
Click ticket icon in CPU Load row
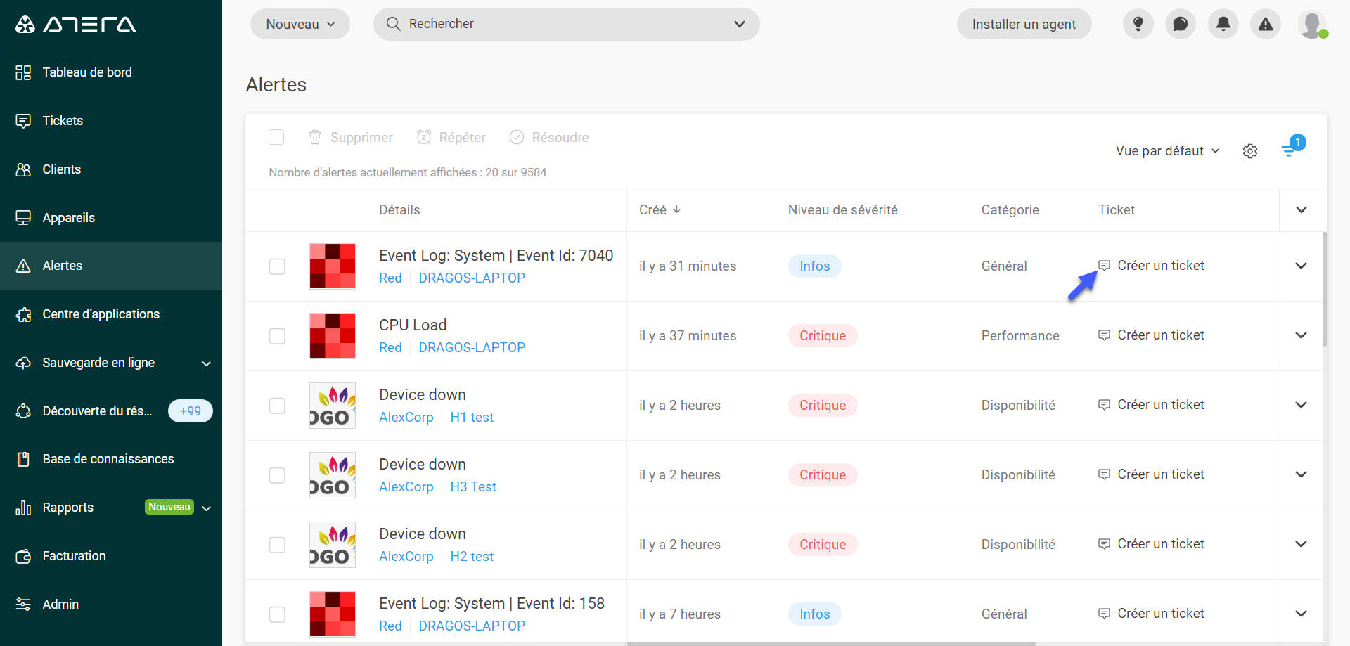(x=1105, y=335)
